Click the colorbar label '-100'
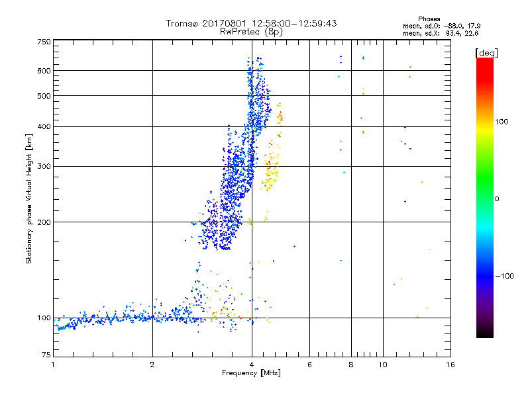The width and height of the screenshot is (530, 397). click(x=505, y=276)
